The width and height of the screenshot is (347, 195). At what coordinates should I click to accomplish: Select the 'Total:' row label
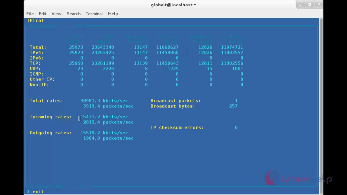click(x=38, y=47)
